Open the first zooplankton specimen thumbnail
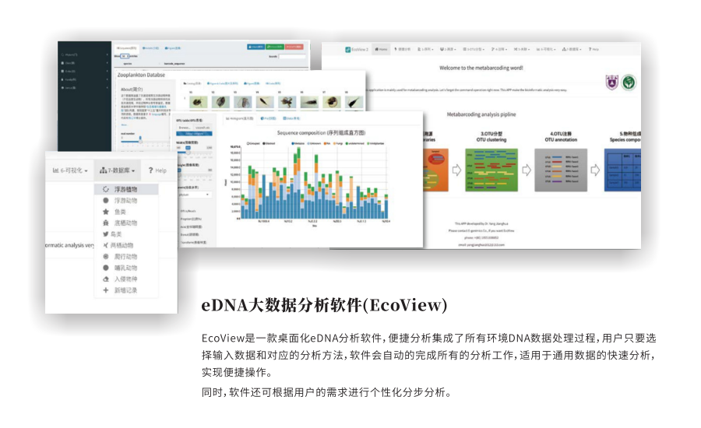The height and width of the screenshot is (428, 701). [x=199, y=101]
